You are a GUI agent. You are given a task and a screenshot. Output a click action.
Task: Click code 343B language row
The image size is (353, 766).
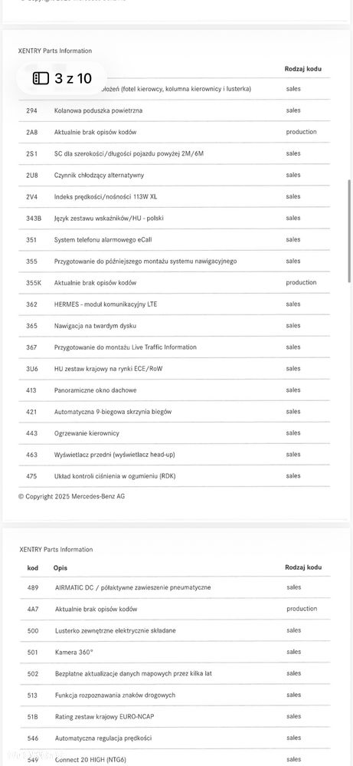(x=174, y=218)
